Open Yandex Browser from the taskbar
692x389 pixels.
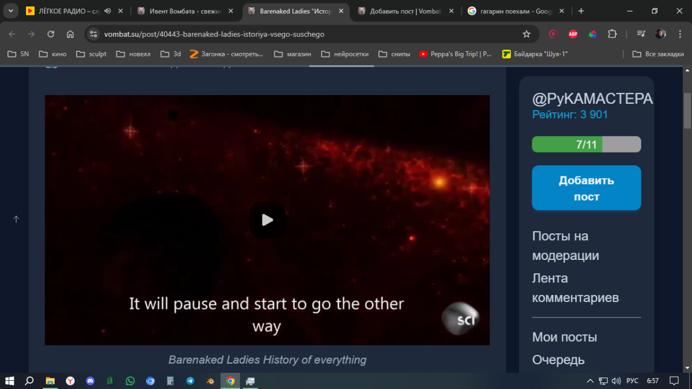click(70, 381)
